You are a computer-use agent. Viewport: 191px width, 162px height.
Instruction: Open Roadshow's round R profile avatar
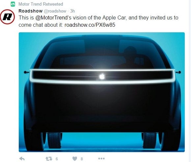pos(8,17)
